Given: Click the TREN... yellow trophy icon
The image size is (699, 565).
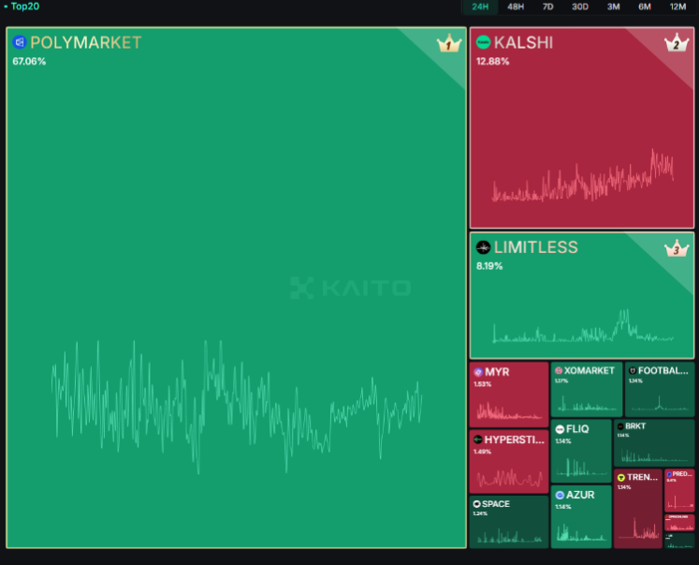Looking at the screenshot, I should 621,478.
